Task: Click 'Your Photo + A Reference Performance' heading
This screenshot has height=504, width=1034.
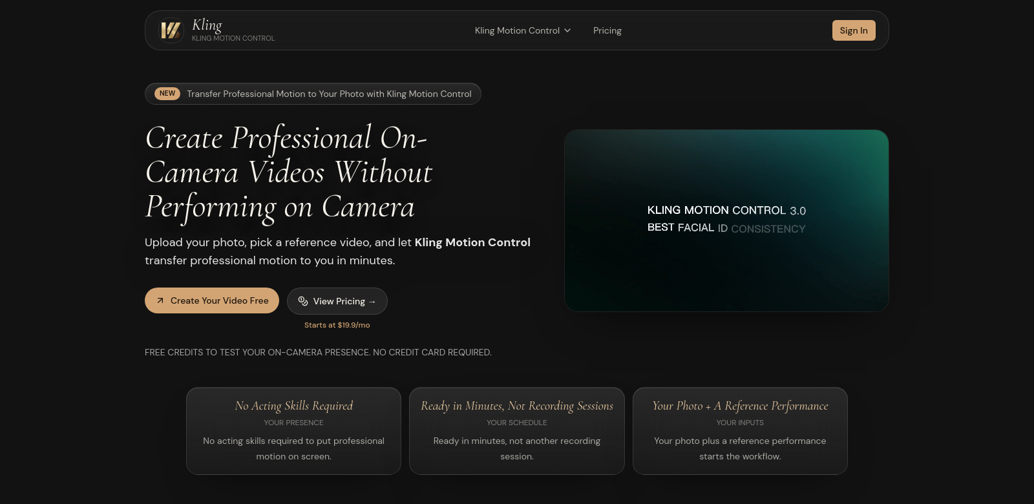Action: (x=740, y=406)
